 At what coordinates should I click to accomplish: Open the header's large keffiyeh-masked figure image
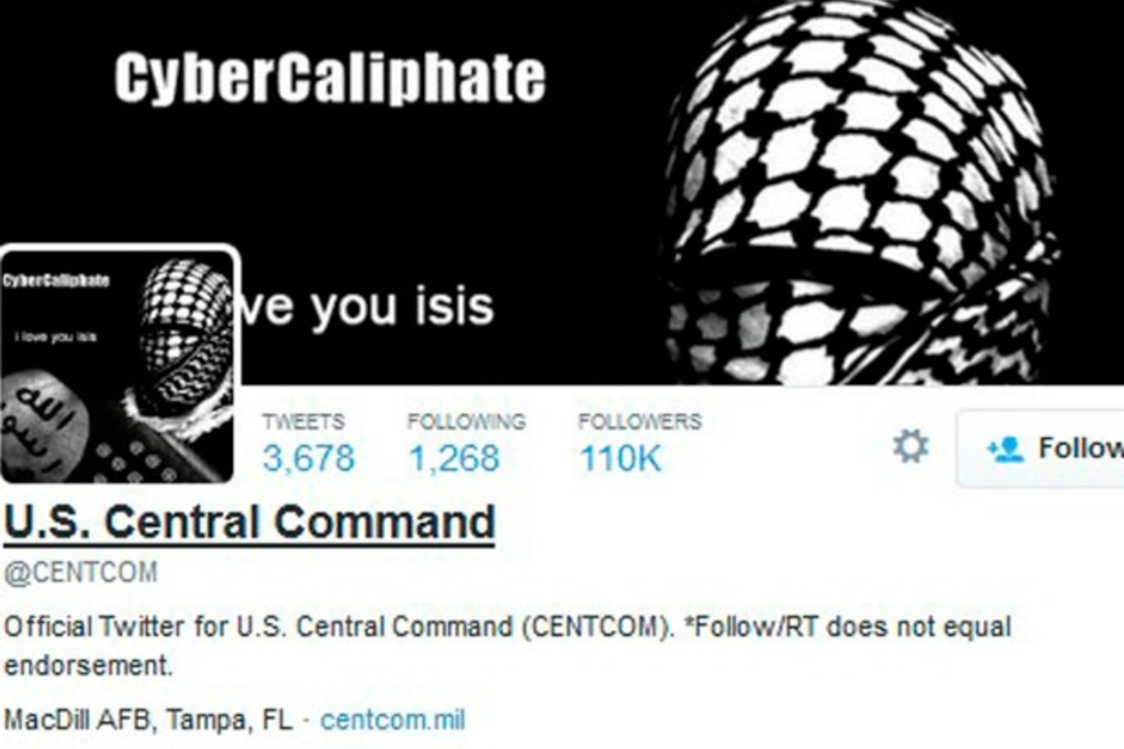pyautogui.click(x=862, y=193)
